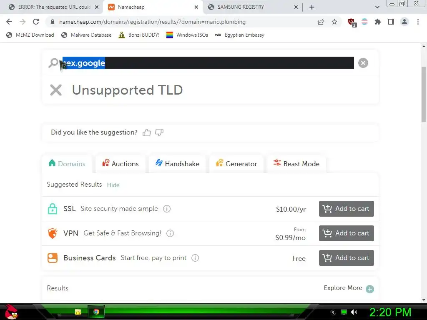
Task: Show info about SSL offer
Action: (167, 209)
